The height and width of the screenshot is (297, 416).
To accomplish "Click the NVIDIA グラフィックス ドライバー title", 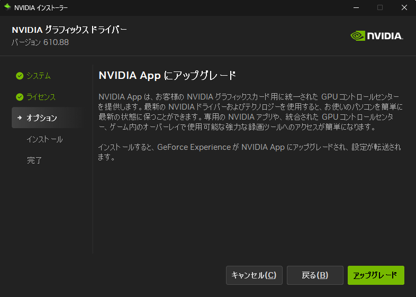I will (69, 30).
